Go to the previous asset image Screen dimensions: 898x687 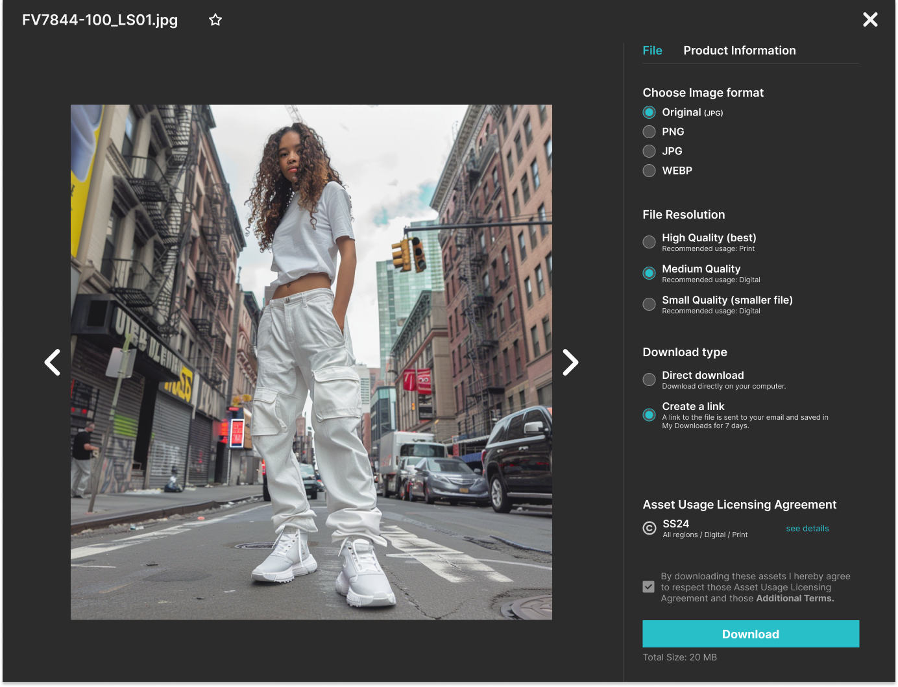(x=52, y=362)
